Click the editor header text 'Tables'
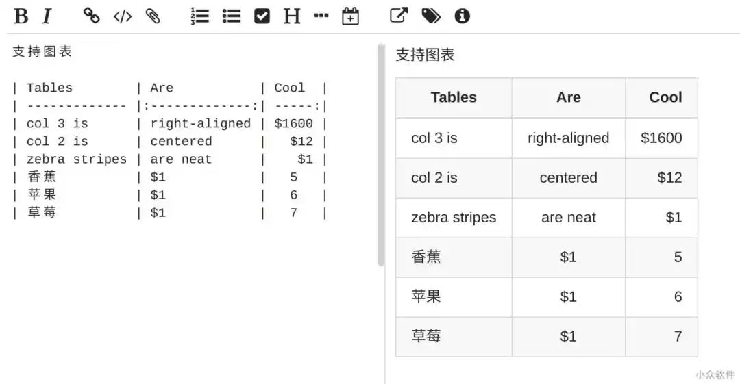This screenshot has width=740, height=384. pyautogui.click(x=49, y=88)
